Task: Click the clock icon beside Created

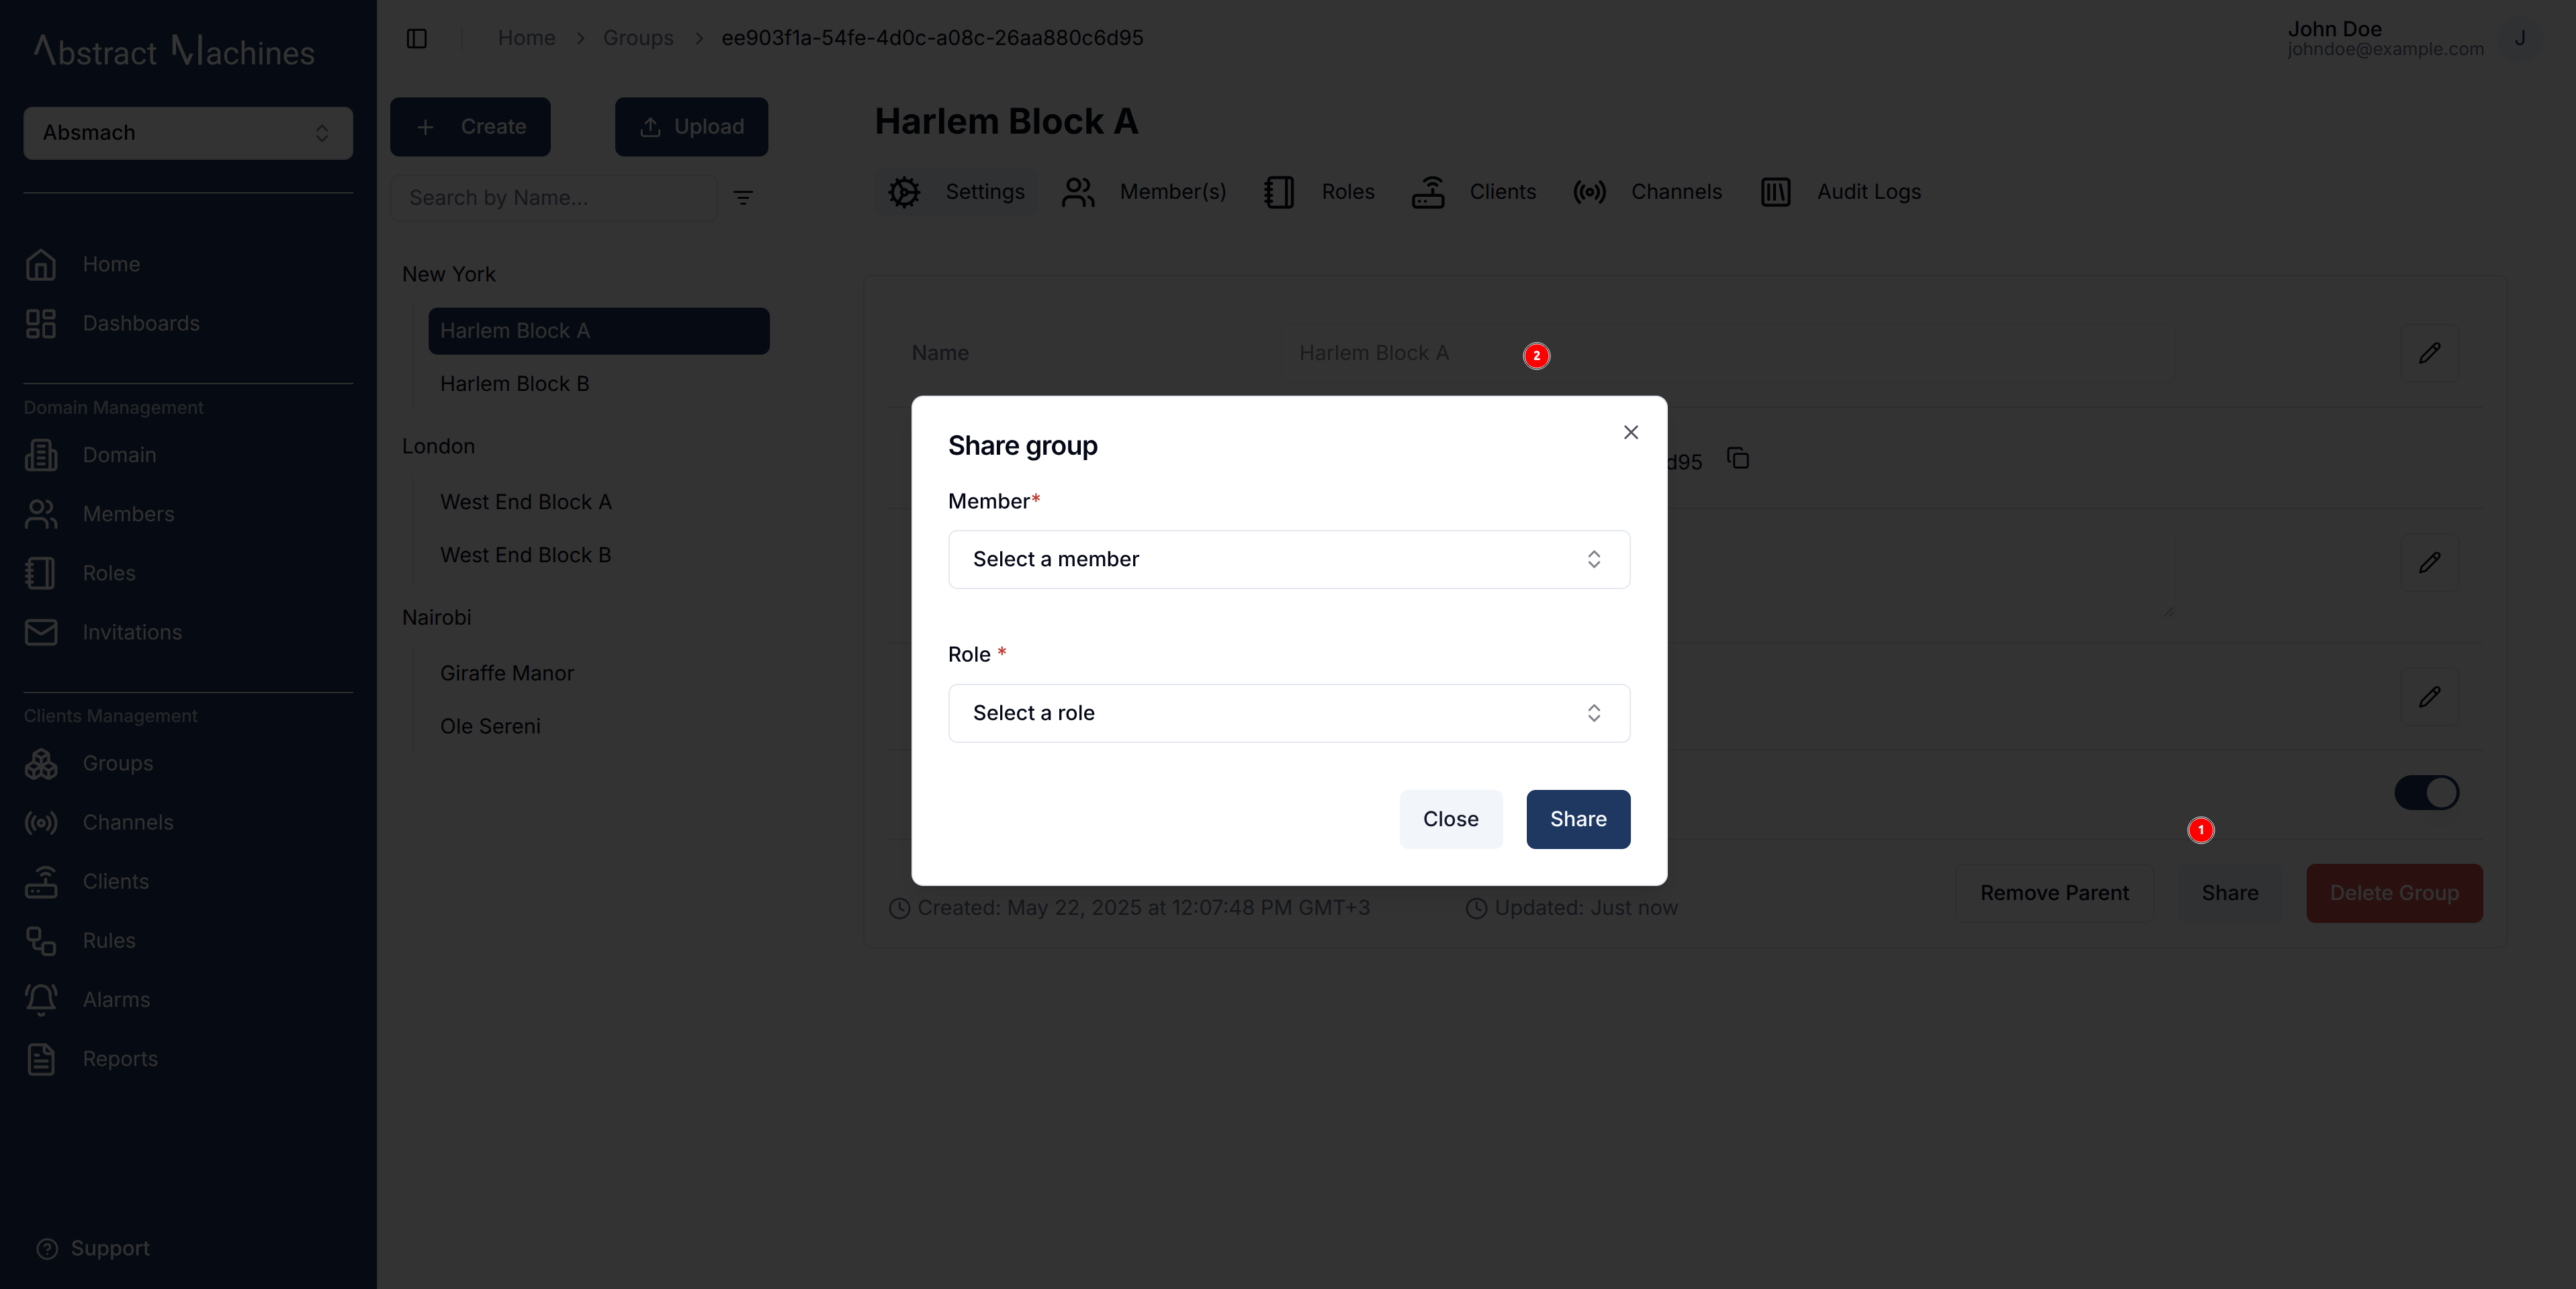Action: pyautogui.click(x=900, y=908)
